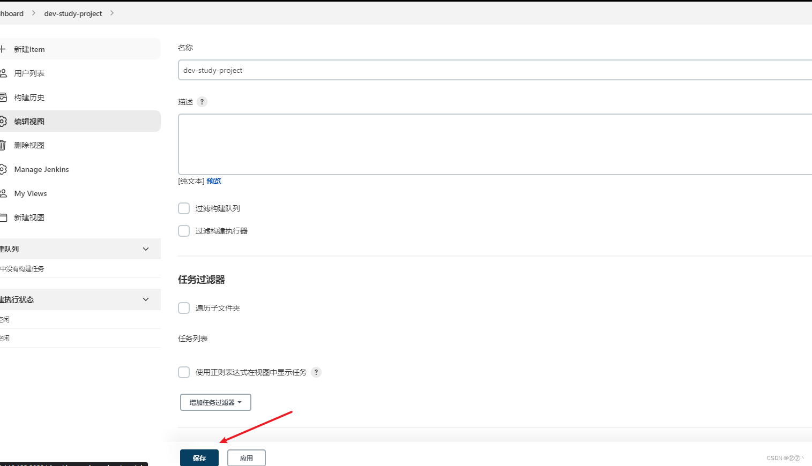Screen dimensions: 812x466
Task: Click the help icon beside 描述
Action: (x=202, y=102)
